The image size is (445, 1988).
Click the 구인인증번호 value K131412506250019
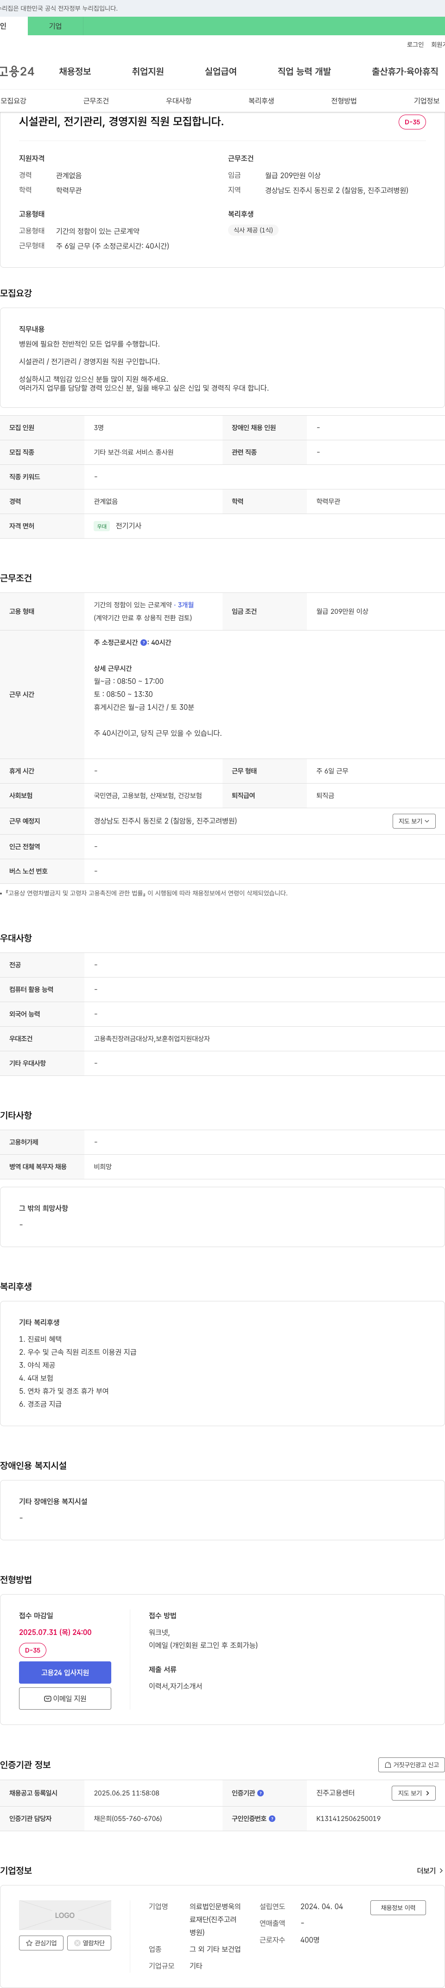tap(348, 1818)
